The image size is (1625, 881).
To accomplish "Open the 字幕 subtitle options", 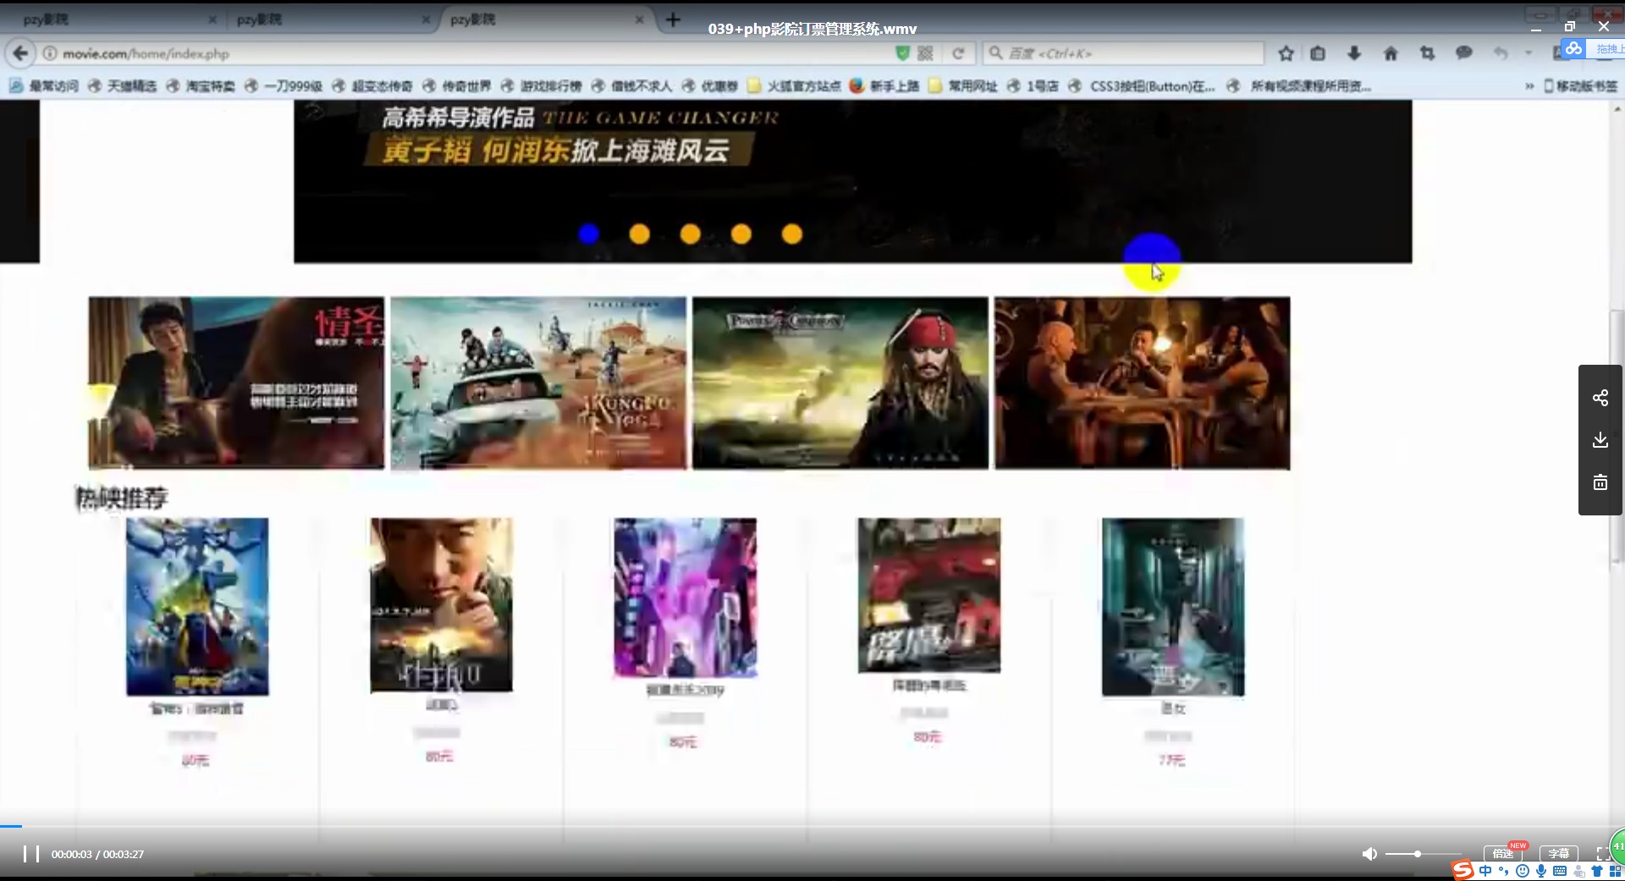I will point(1558,853).
